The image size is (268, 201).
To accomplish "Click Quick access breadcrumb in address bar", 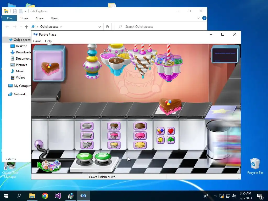I will coord(49,27).
